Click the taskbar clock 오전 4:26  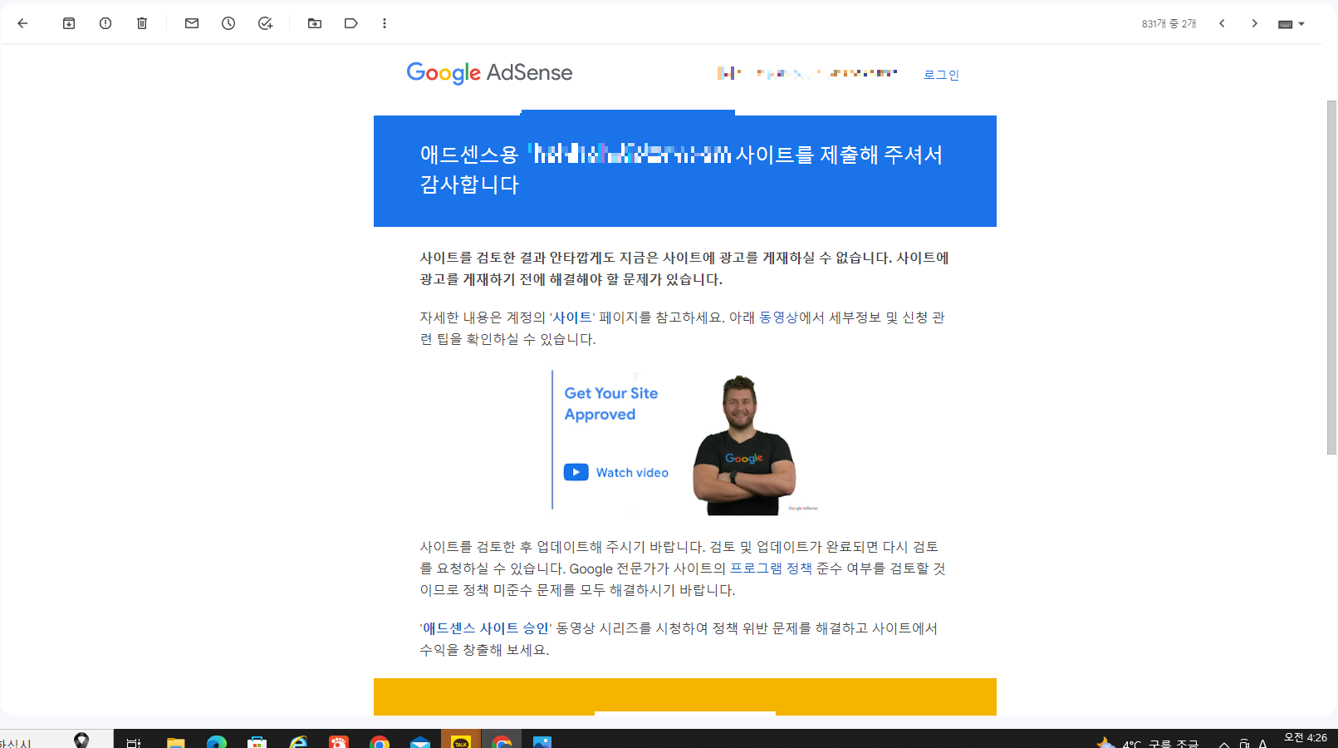pos(1306,738)
